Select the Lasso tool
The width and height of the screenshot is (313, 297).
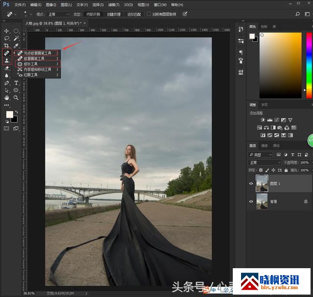pyautogui.click(x=7, y=38)
